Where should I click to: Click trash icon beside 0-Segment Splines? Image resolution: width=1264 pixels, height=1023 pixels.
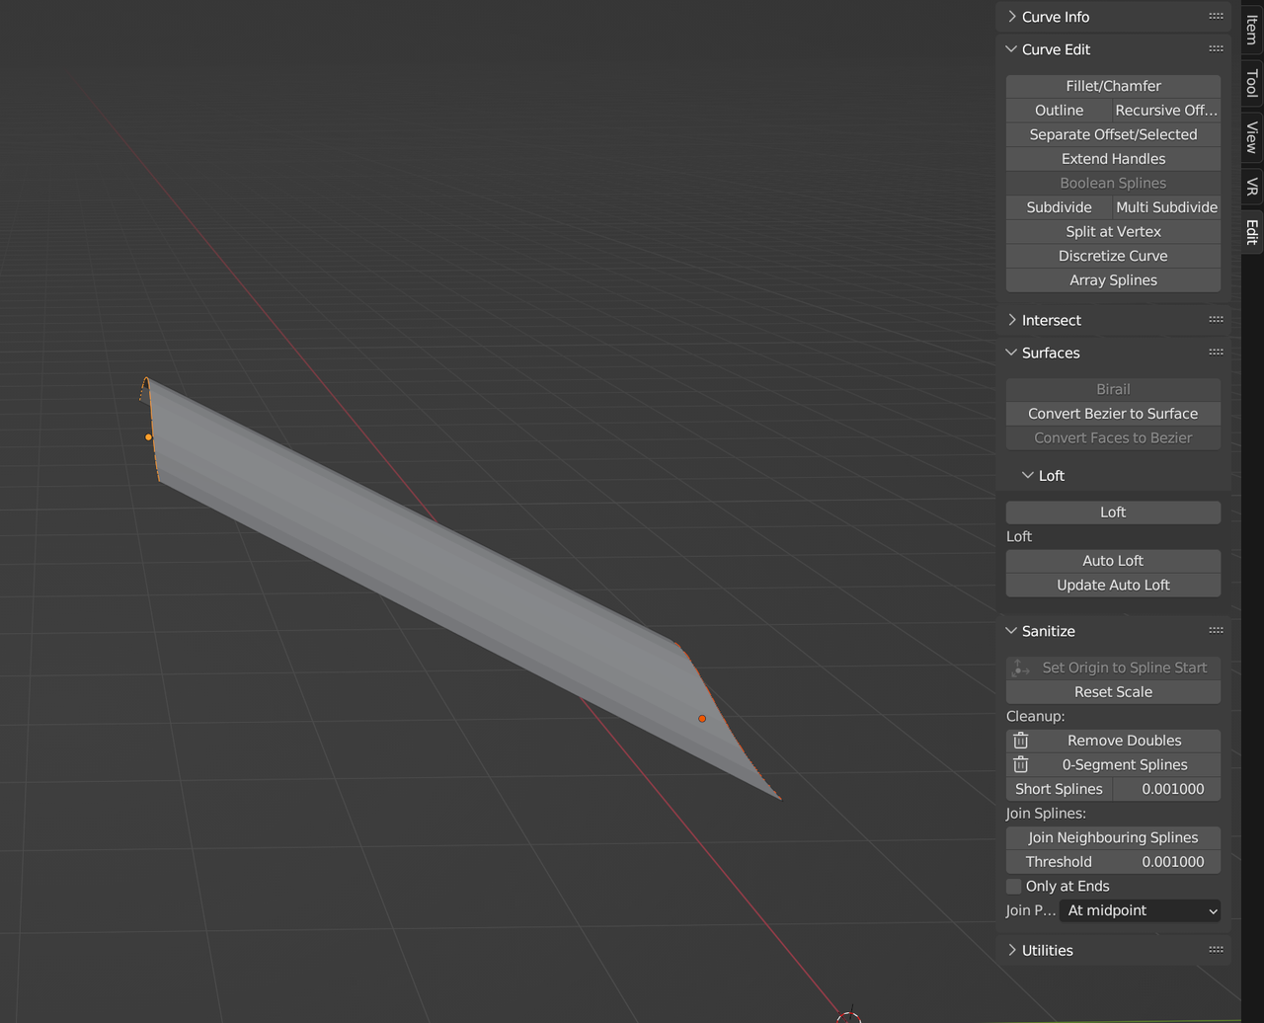[x=1021, y=764]
